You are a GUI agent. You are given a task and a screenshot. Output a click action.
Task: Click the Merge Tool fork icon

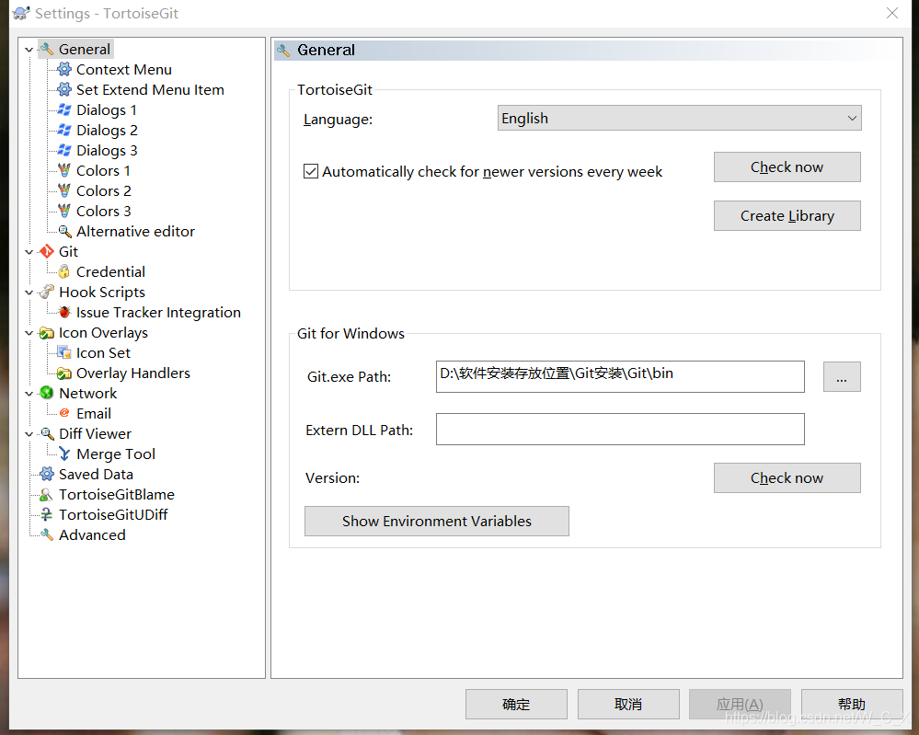pyautogui.click(x=63, y=454)
